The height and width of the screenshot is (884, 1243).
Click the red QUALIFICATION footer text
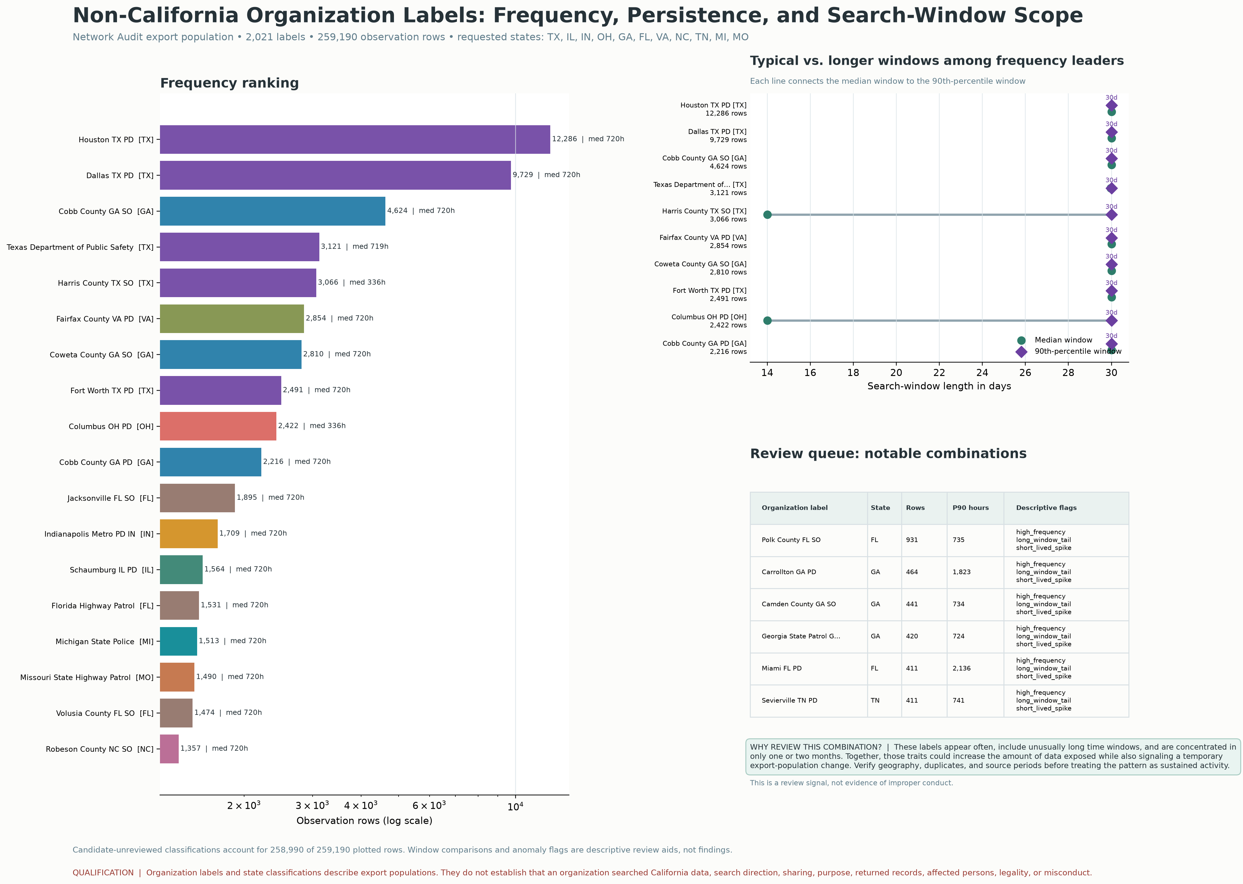click(x=582, y=873)
